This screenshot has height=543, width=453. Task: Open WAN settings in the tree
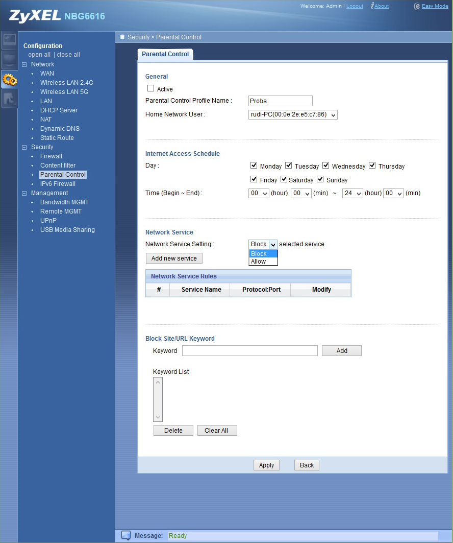point(47,74)
